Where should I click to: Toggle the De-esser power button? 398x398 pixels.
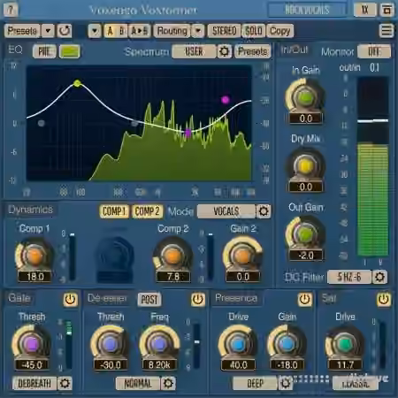point(198,300)
